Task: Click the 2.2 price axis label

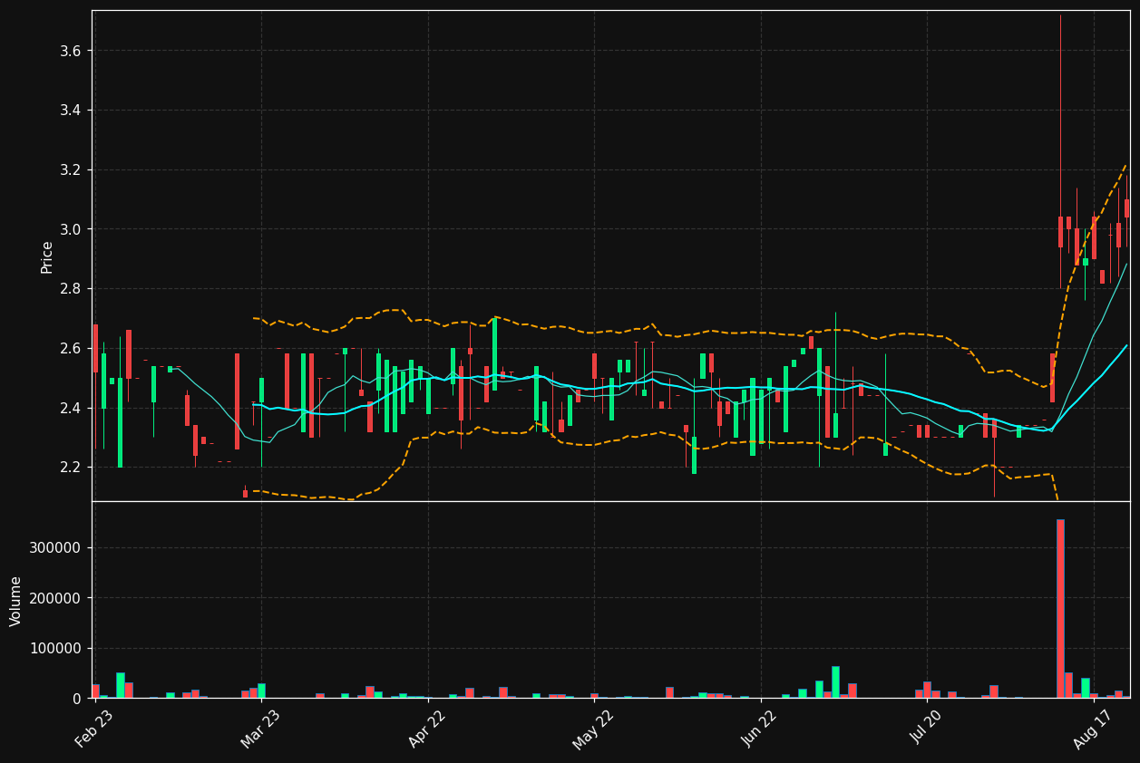Action: tap(70, 468)
